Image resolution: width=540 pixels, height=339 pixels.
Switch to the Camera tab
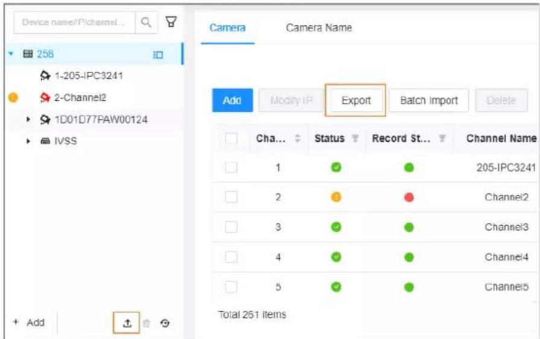(x=227, y=28)
